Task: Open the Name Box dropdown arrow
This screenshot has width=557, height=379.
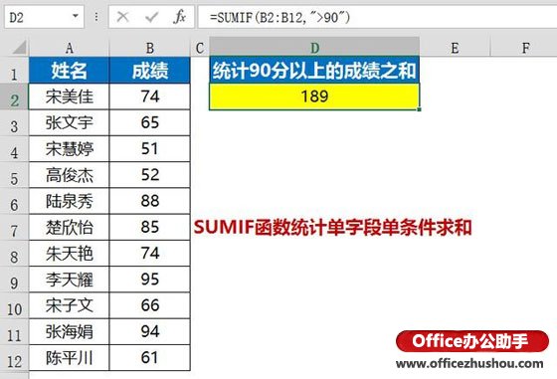Action: tap(75, 16)
